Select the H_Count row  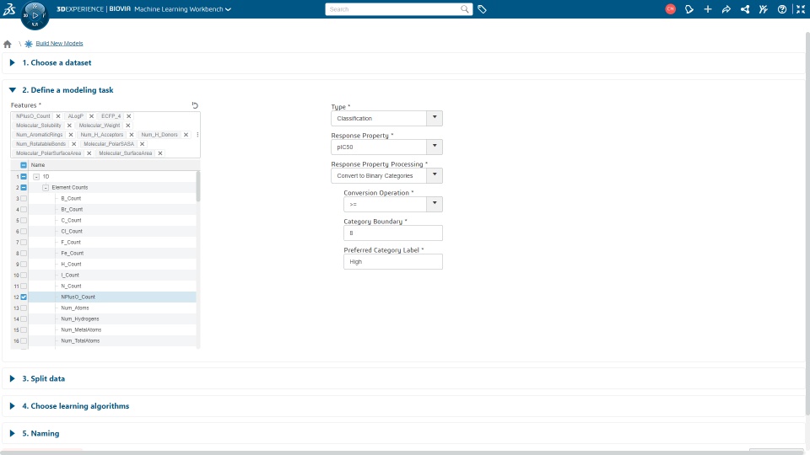[103, 264]
